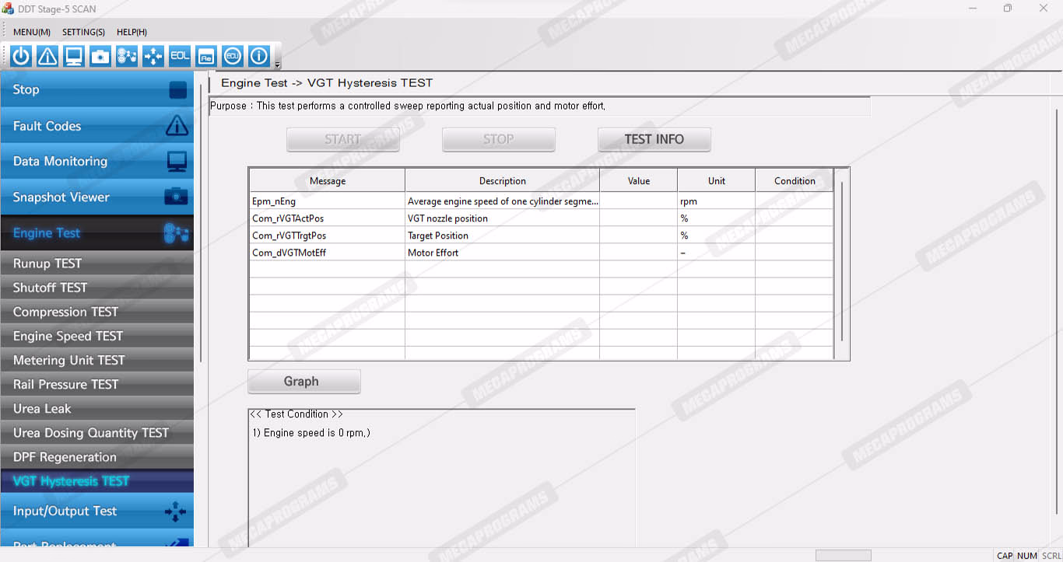Click the monitor icon in the toolbar

74,56
